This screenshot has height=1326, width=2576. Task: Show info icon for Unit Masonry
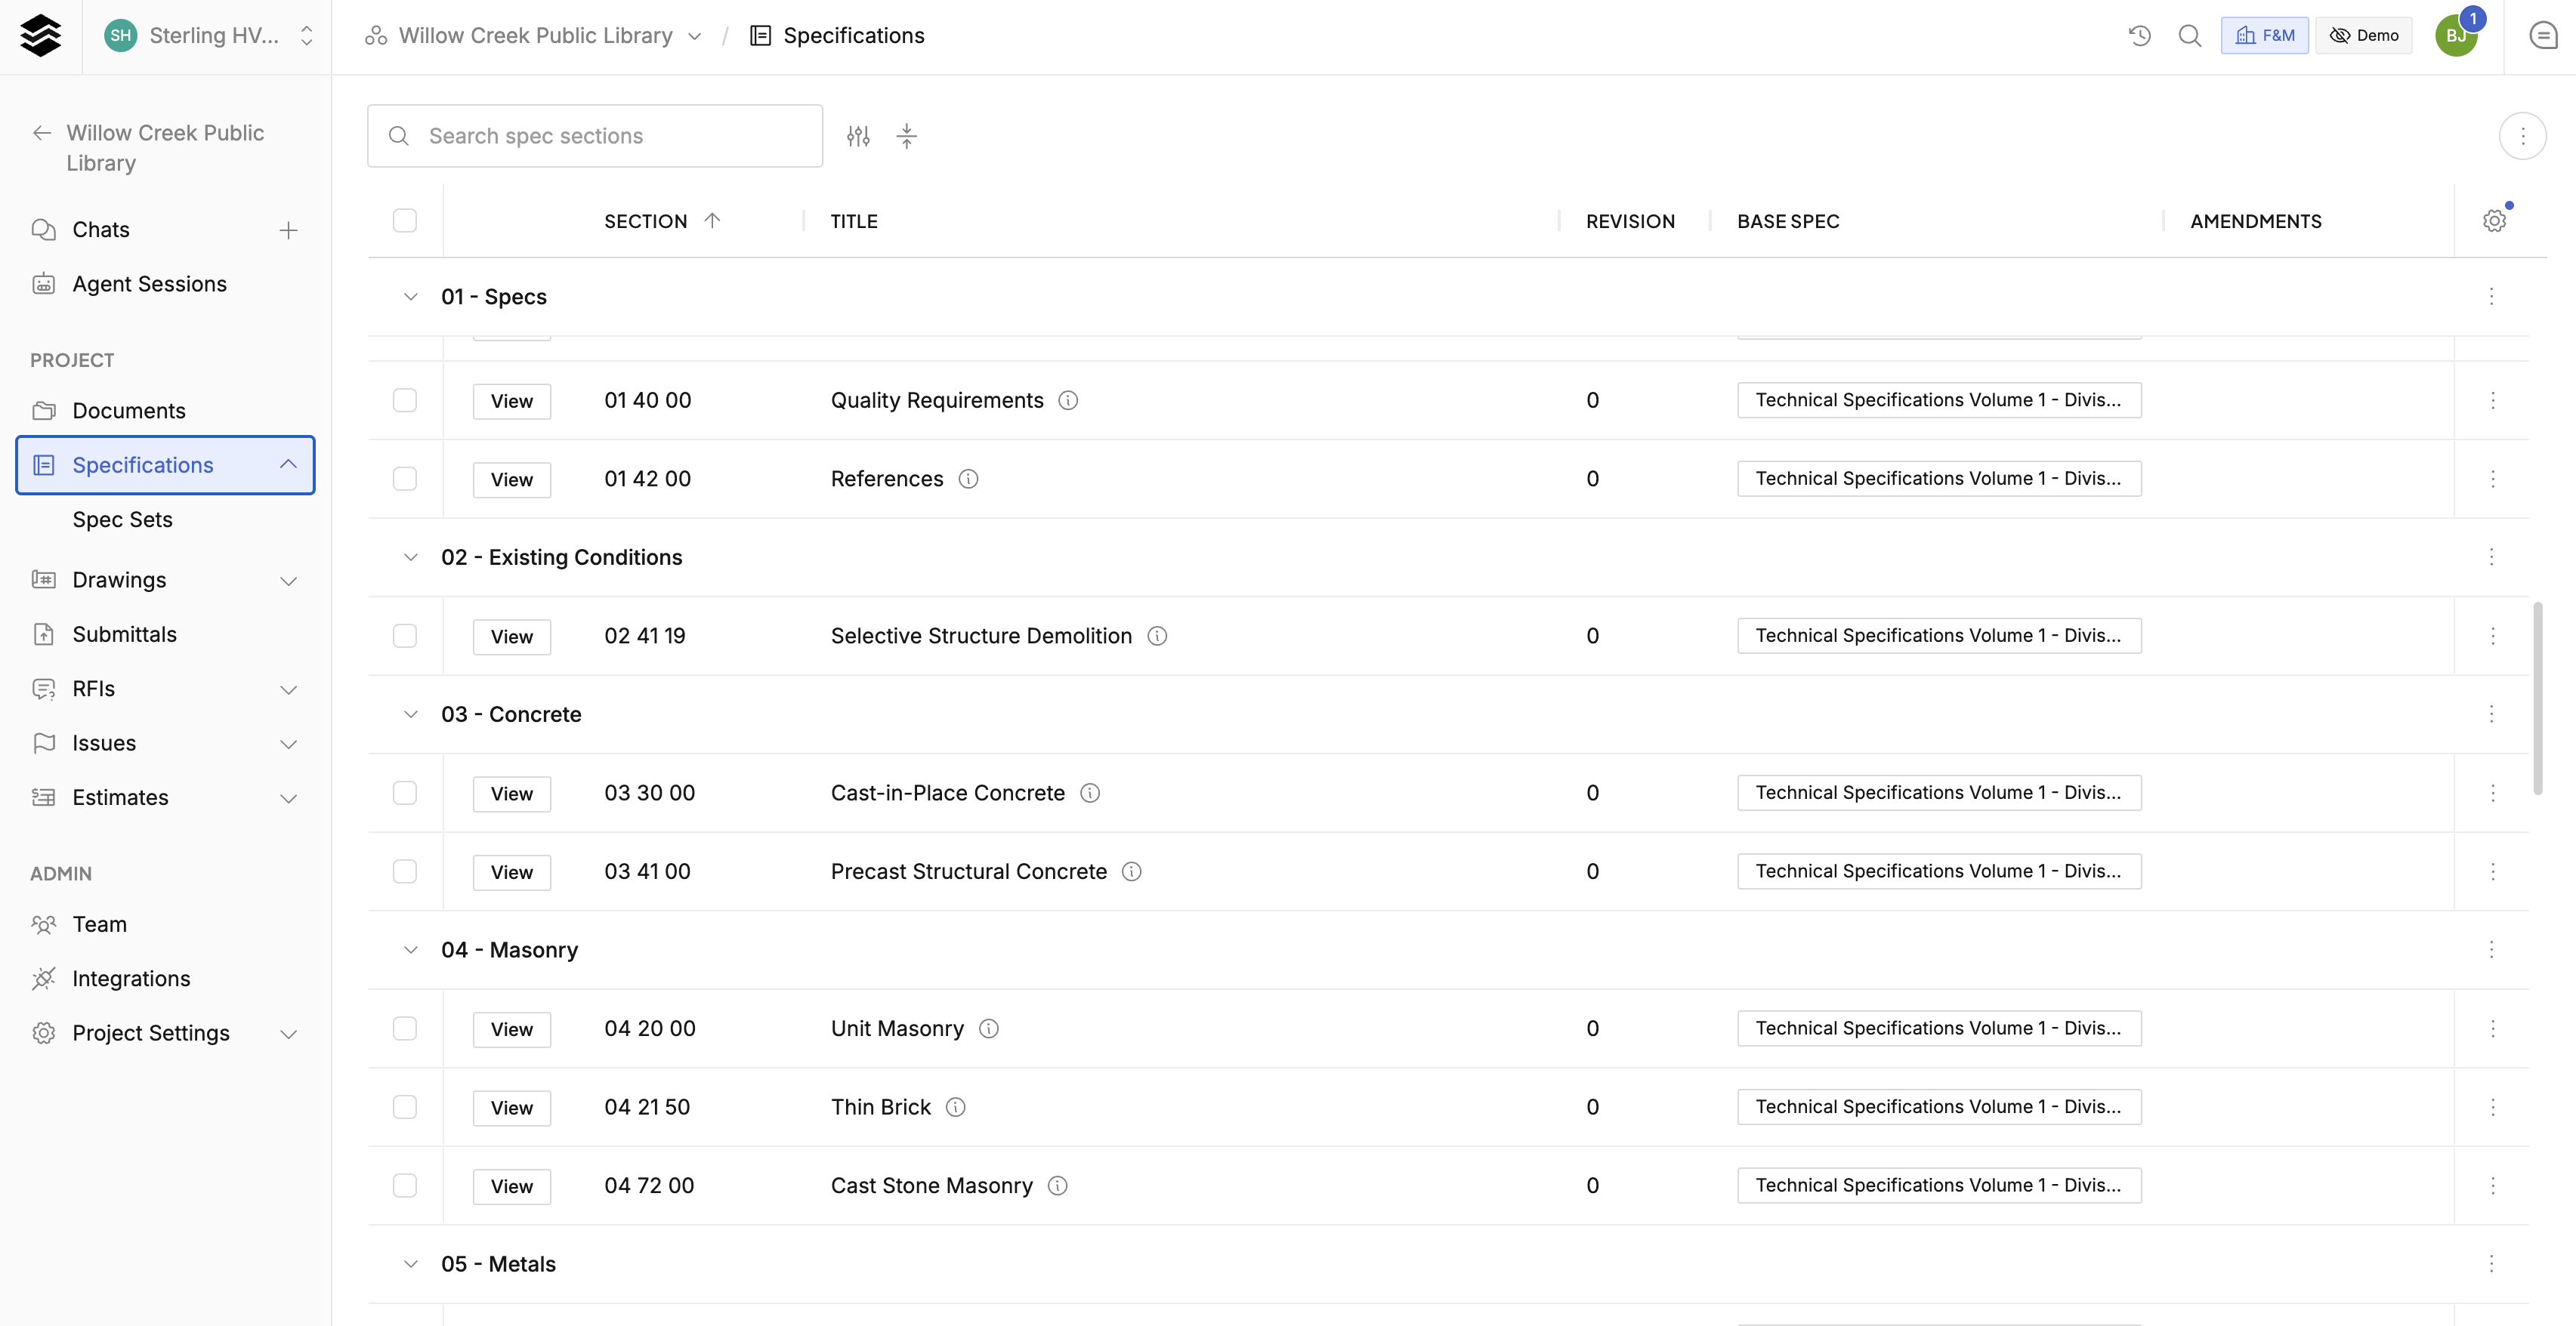pyautogui.click(x=988, y=1029)
